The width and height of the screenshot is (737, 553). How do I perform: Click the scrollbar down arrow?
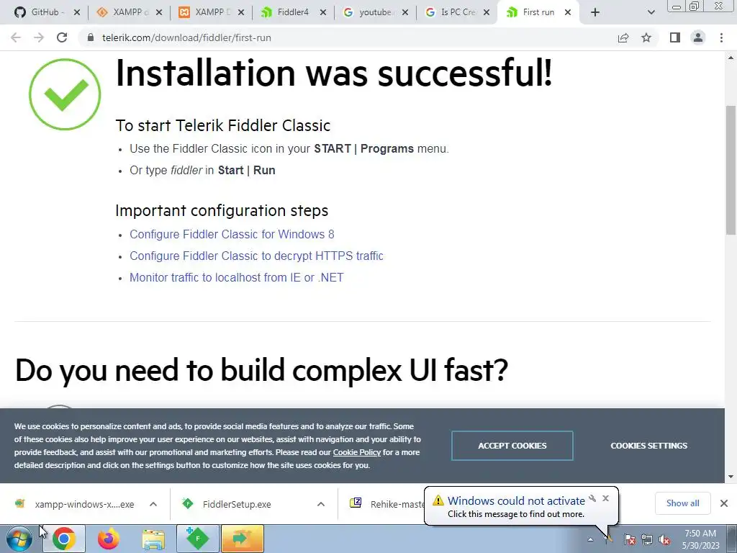[x=731, y=477]
